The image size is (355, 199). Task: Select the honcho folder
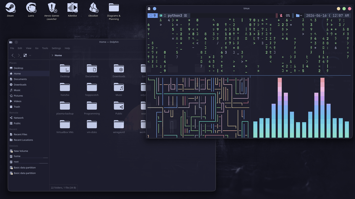click(65, 90)
